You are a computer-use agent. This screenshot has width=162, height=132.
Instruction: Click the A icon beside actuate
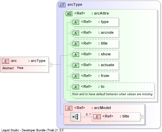coord(75,65)
